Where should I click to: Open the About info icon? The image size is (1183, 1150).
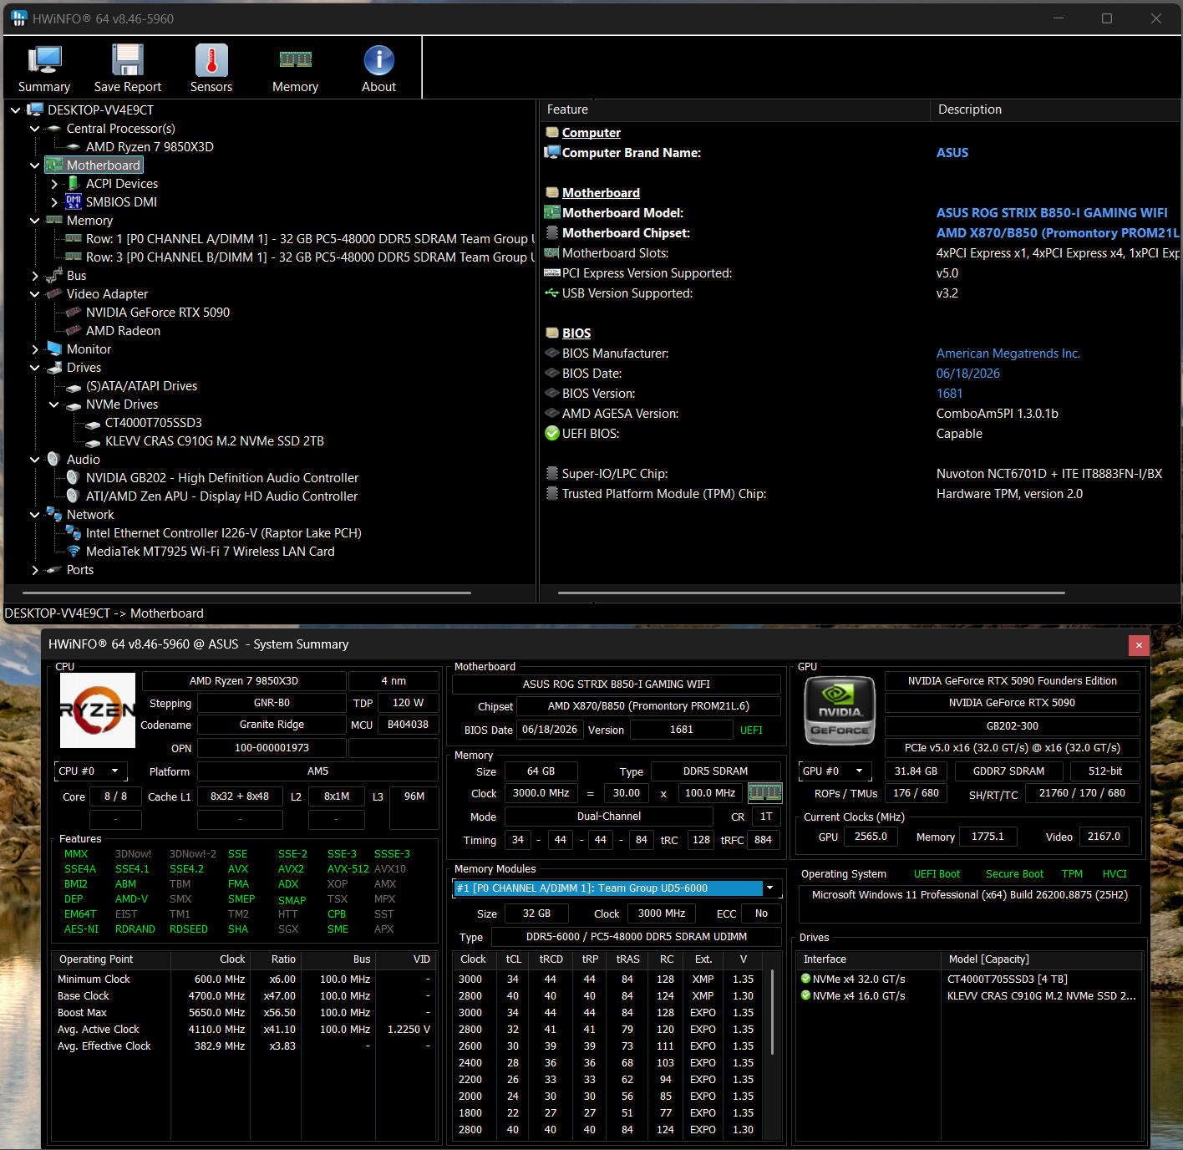[378, 60]
